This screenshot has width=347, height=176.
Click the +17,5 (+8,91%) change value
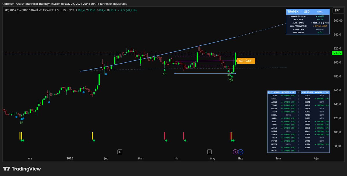127,10
